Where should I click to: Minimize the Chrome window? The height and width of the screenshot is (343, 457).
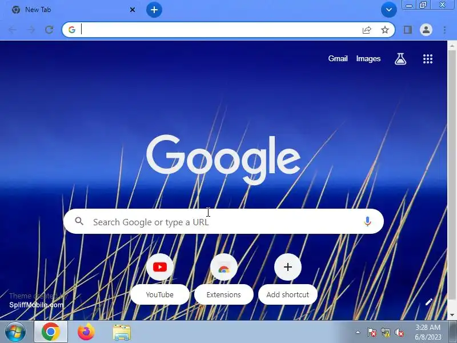click(408, 5)
